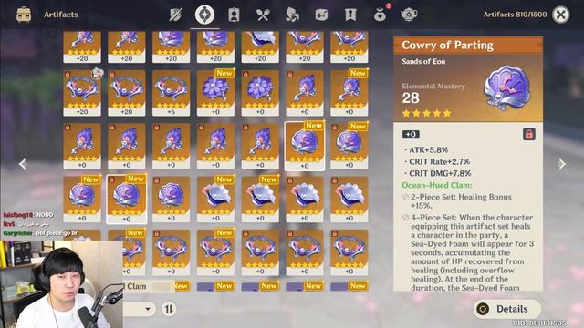
Task: Click the character portrait on equipped circlet
Action: (98, 73)
